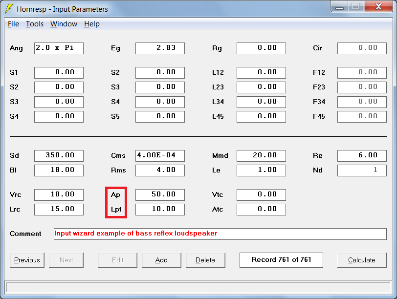397x299 pixels.
Task: Click the empty status bar panel
Action: tap(198, 288)
